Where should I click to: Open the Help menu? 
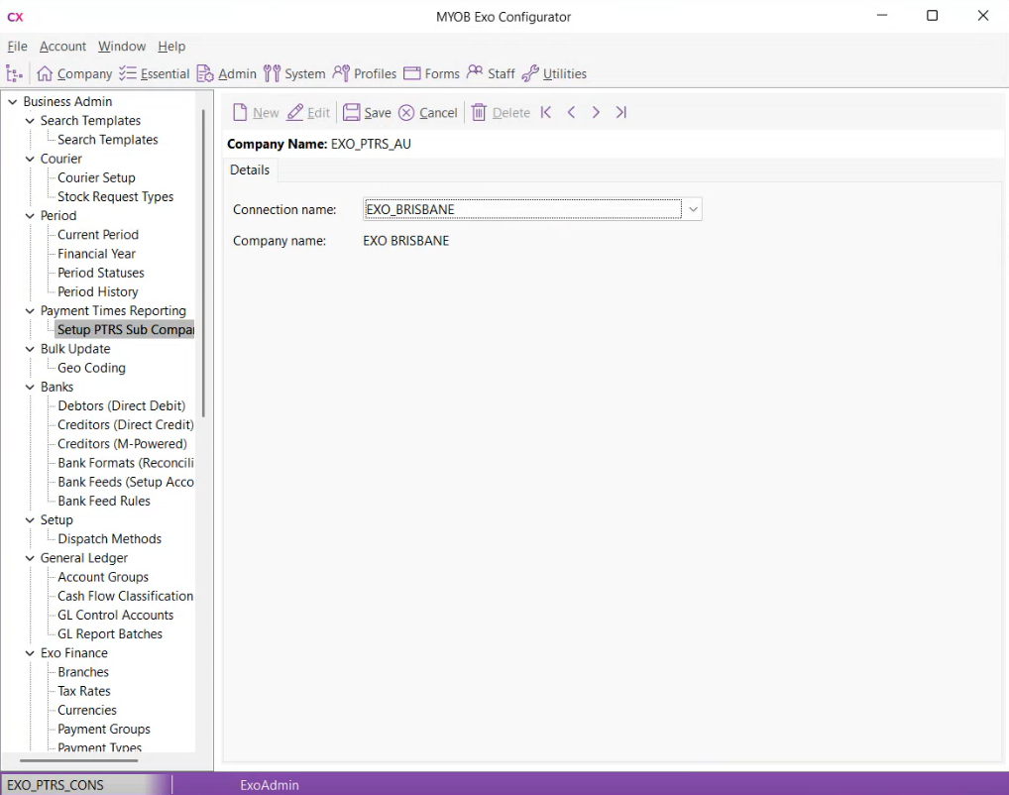pyautogui.click(x=171, y=47)
